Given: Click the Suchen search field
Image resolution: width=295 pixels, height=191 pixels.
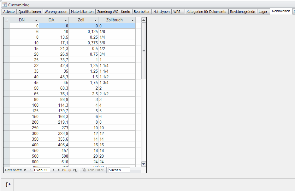Looking at the screenshot, I should click(x=119, y=170).
